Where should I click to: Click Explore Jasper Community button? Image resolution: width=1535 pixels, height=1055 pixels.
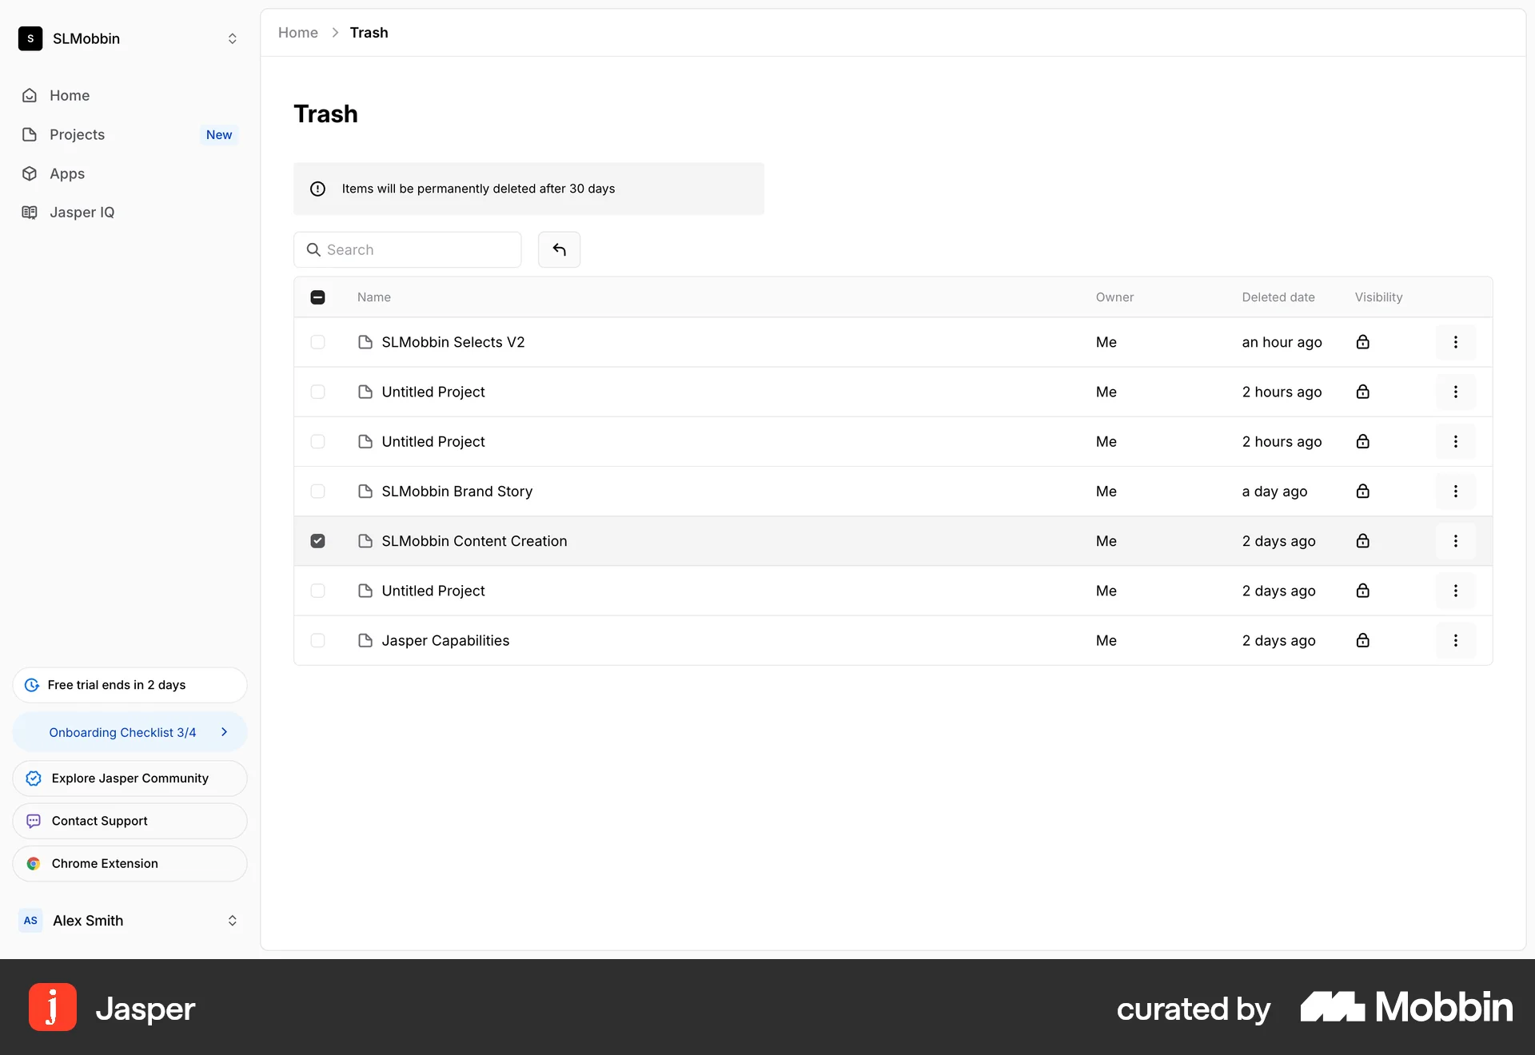coord(129,778)
